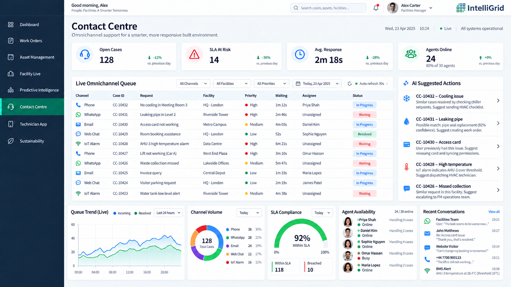This screenshot has height=287, width=511.
Task: Click the thermometer icon for CC-10428
Action: 406,167
